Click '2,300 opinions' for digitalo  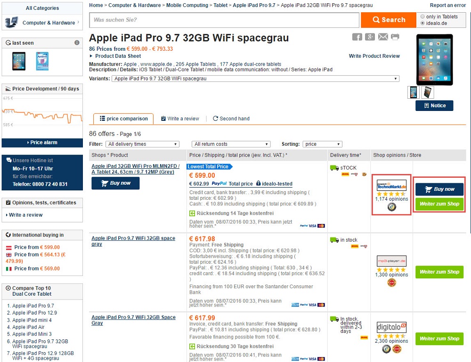391,341
